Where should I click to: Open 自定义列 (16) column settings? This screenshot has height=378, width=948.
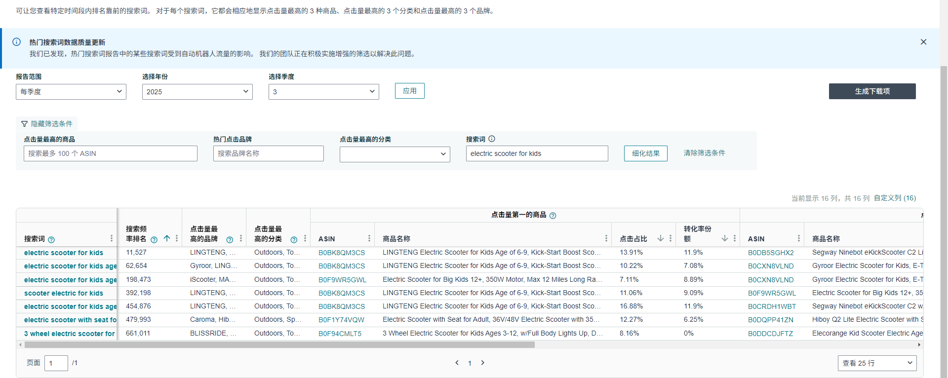click(x=895, y=198)
